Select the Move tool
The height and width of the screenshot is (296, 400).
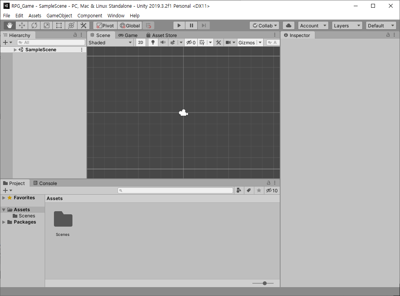pyautogui.click(x=22, y=25)
